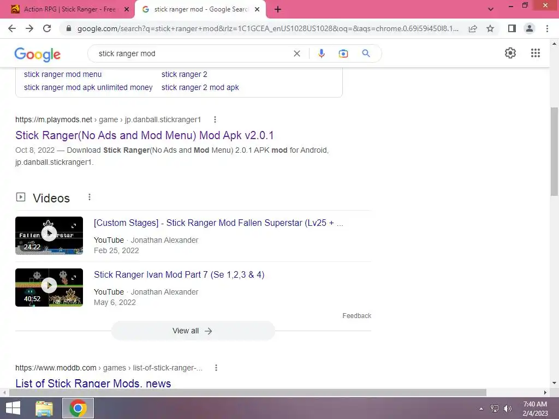The width and height of the screenshot is (559, 419).
Task: Click View all videos button
Action: (193, 331)
